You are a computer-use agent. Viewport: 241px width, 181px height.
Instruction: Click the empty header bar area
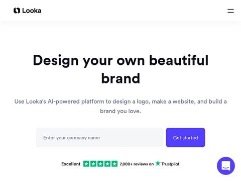[x=134, y=11]
